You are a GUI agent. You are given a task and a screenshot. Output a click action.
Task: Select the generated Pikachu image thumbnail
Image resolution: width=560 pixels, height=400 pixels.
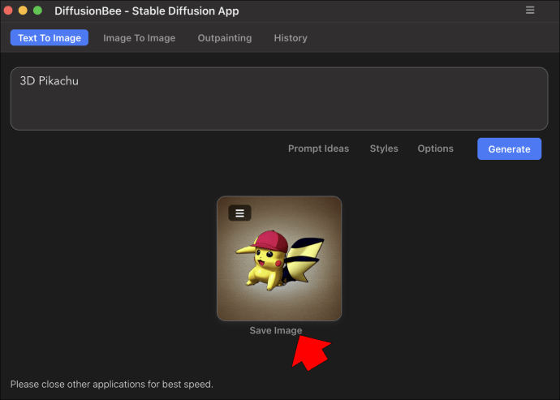(x=279, y=259)
